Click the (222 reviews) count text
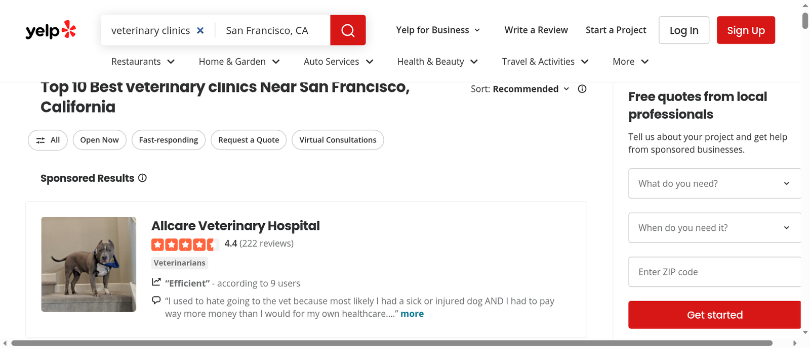Image resolution: width=810 pixels, height=348 pixels. click(266, 243)
